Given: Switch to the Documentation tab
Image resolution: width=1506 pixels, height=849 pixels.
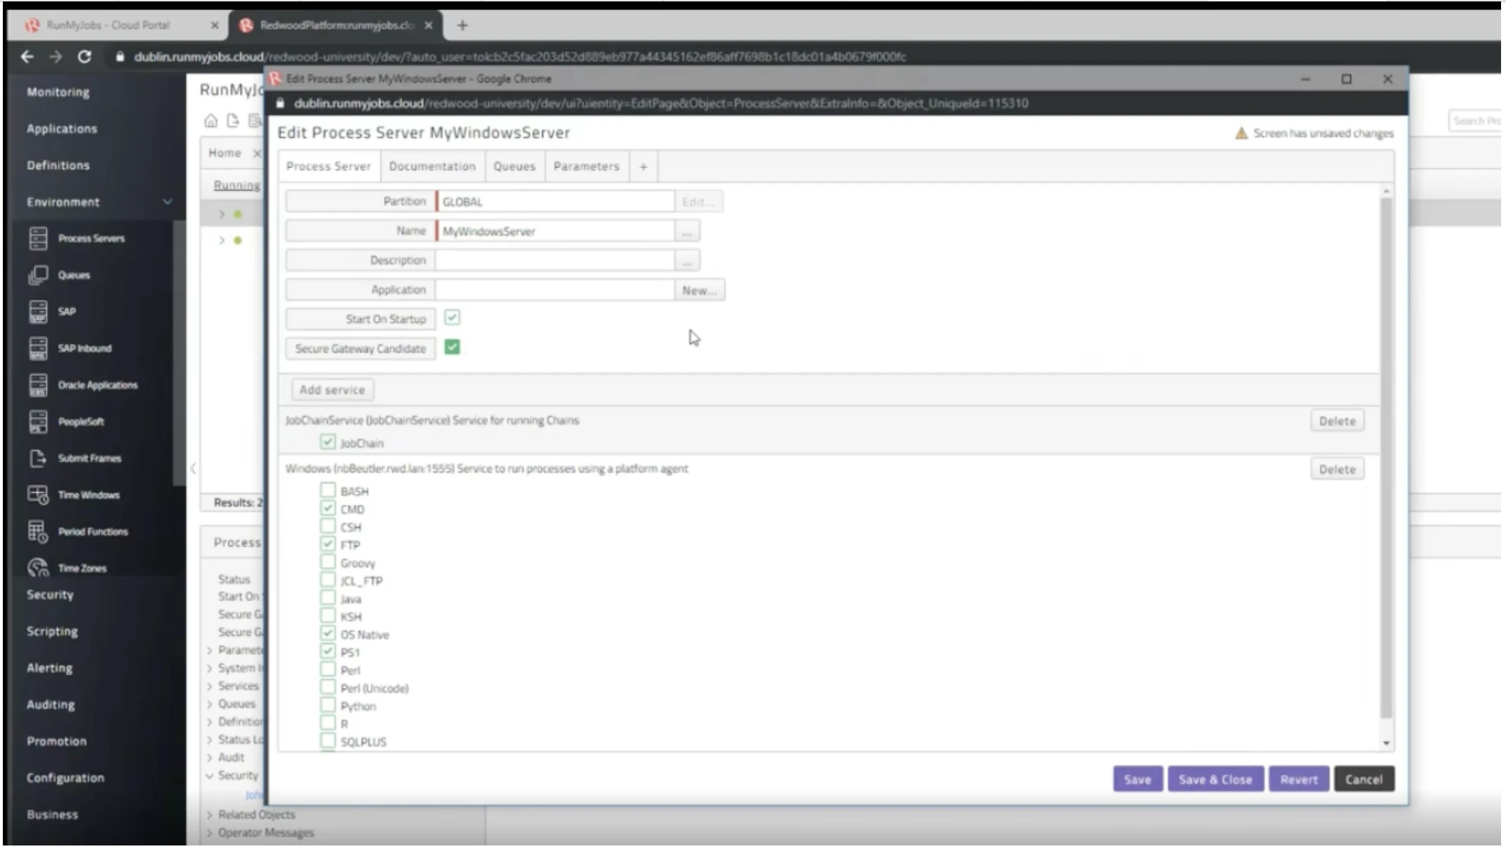Looking at the screenshot, I should coord(432,166).
